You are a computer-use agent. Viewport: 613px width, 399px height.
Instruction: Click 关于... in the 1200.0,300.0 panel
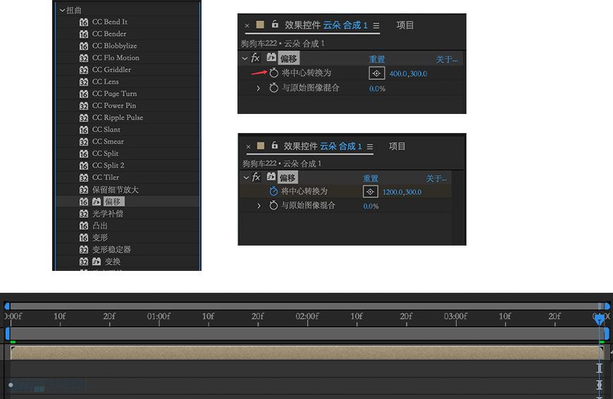[436, 179]
